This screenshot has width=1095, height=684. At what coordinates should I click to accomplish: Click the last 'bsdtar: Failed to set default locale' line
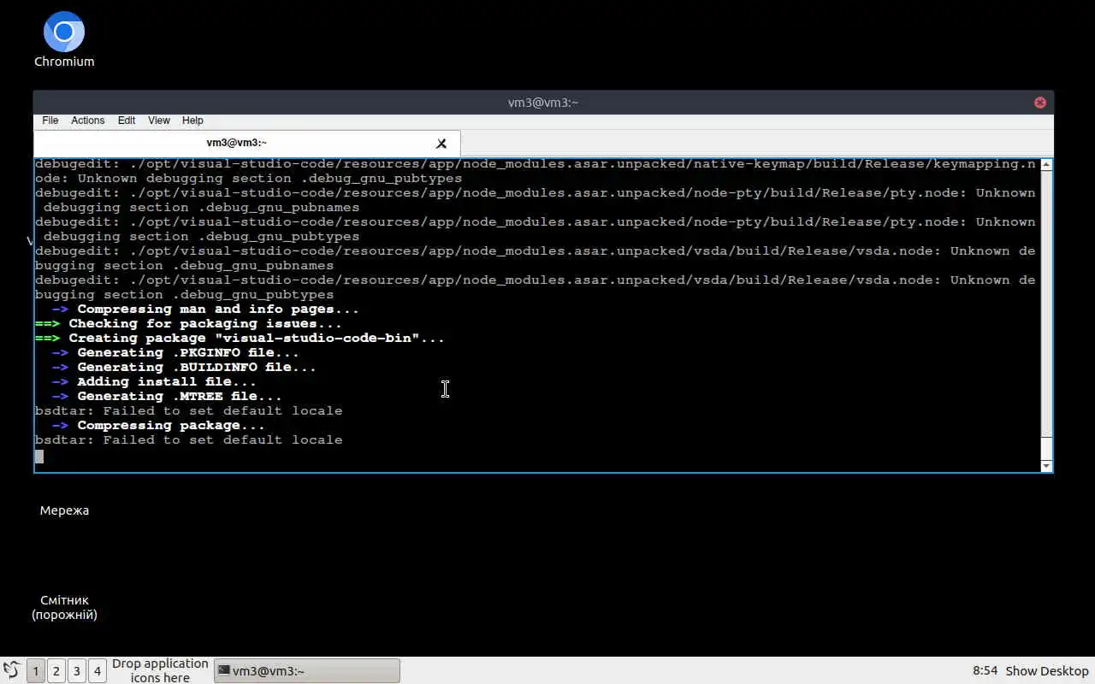click(x=188, y=439)
